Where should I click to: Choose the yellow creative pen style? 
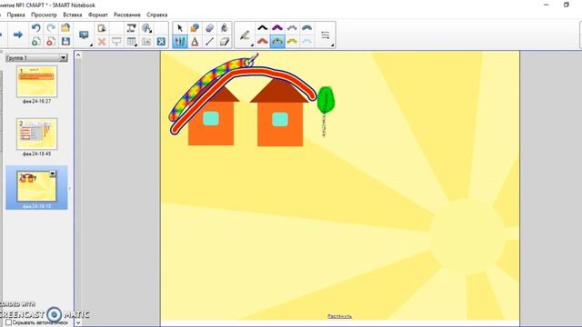coord(292,41)
